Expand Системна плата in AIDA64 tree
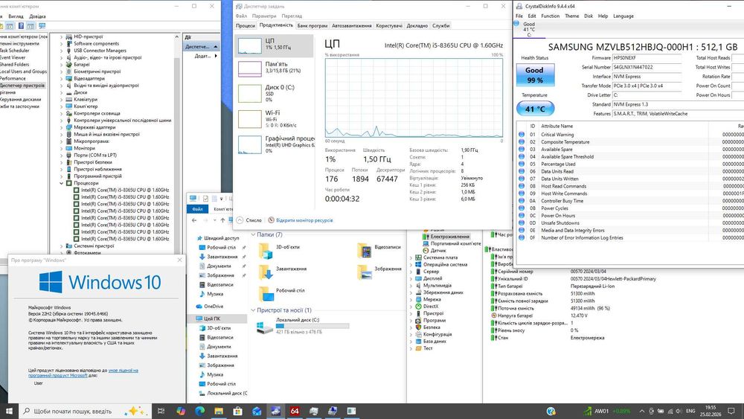 tap(411, 258)
